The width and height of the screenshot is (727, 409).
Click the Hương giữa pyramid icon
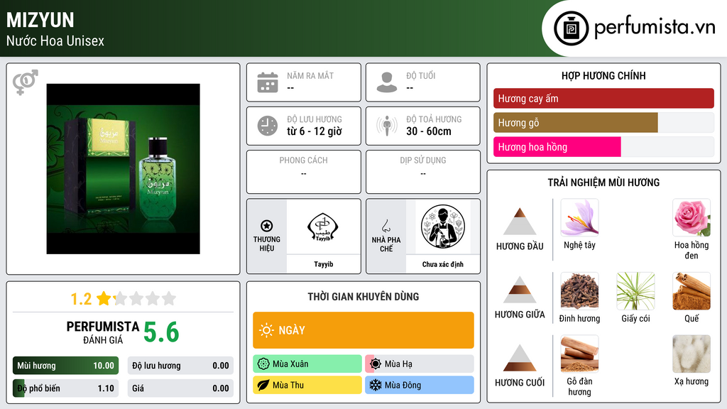pyautogui.click(x=520, y=290)
